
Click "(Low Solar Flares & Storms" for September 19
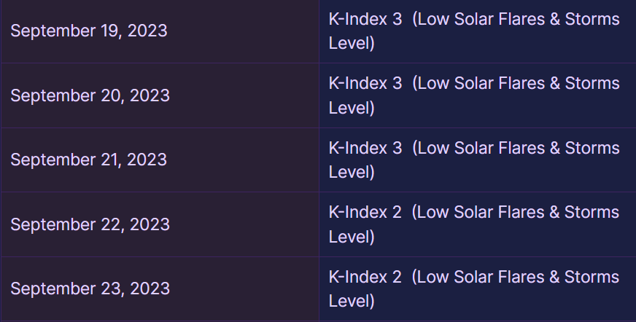(516, 19)
